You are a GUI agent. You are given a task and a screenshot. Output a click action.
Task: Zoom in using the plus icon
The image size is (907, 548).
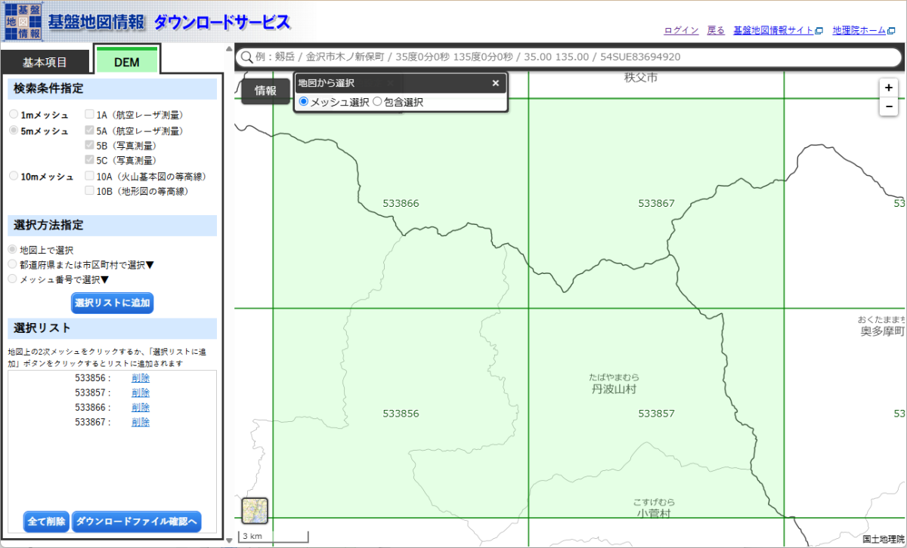tap(888, 88)
